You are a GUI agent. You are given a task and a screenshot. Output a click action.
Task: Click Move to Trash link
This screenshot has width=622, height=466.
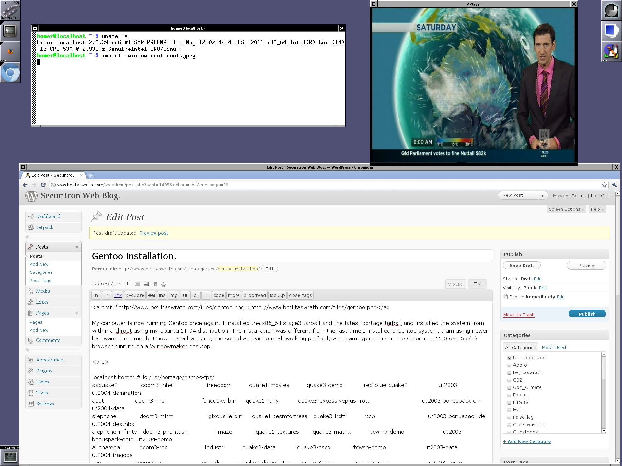(x=519, y=315)
